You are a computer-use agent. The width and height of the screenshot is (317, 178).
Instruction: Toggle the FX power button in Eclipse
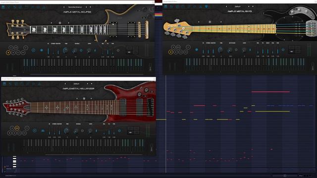click(118, 50)
